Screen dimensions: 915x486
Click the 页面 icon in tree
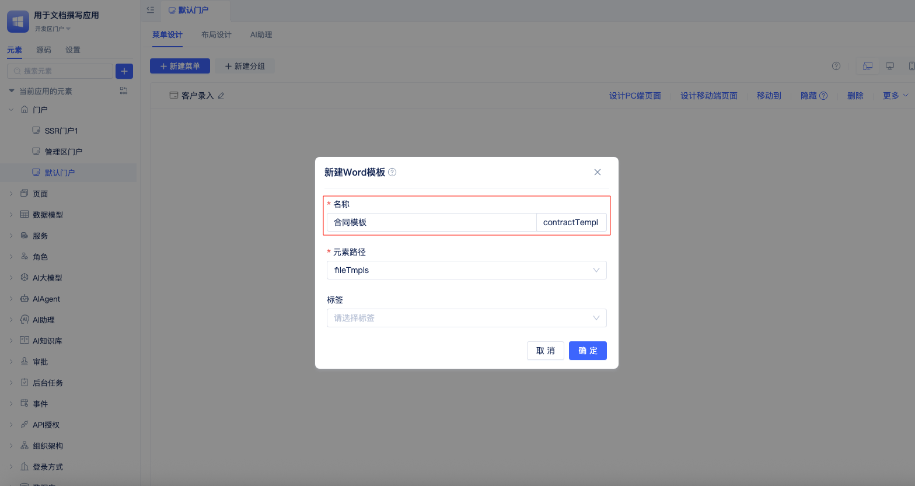(25, 193)
